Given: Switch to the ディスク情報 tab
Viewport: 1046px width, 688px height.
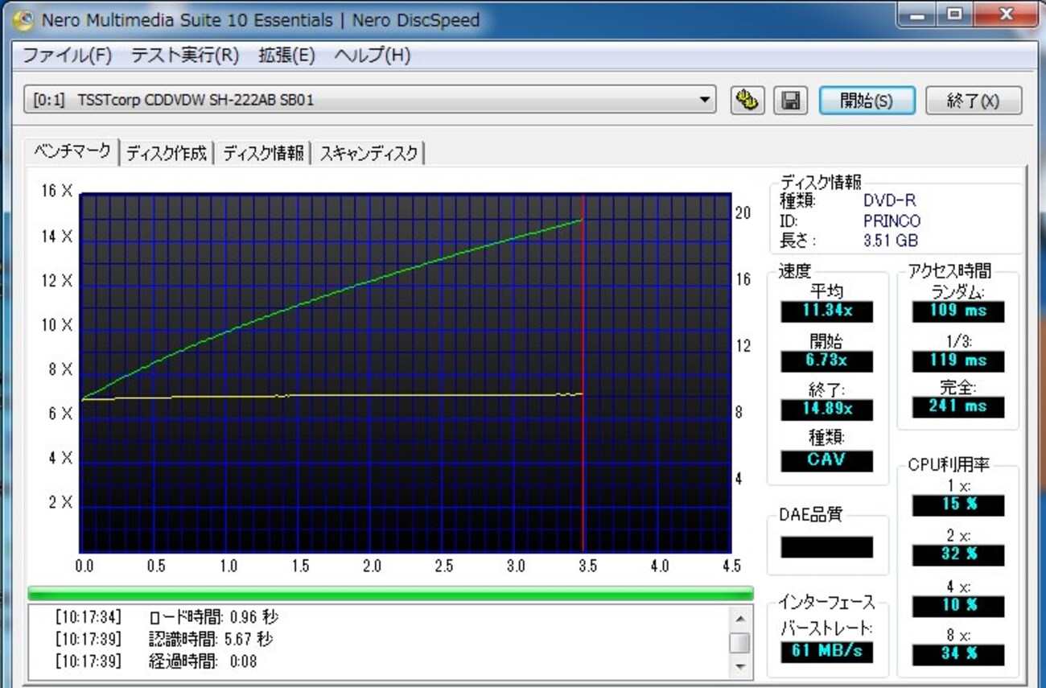Looking at the screenshot, I should (263, 153).
